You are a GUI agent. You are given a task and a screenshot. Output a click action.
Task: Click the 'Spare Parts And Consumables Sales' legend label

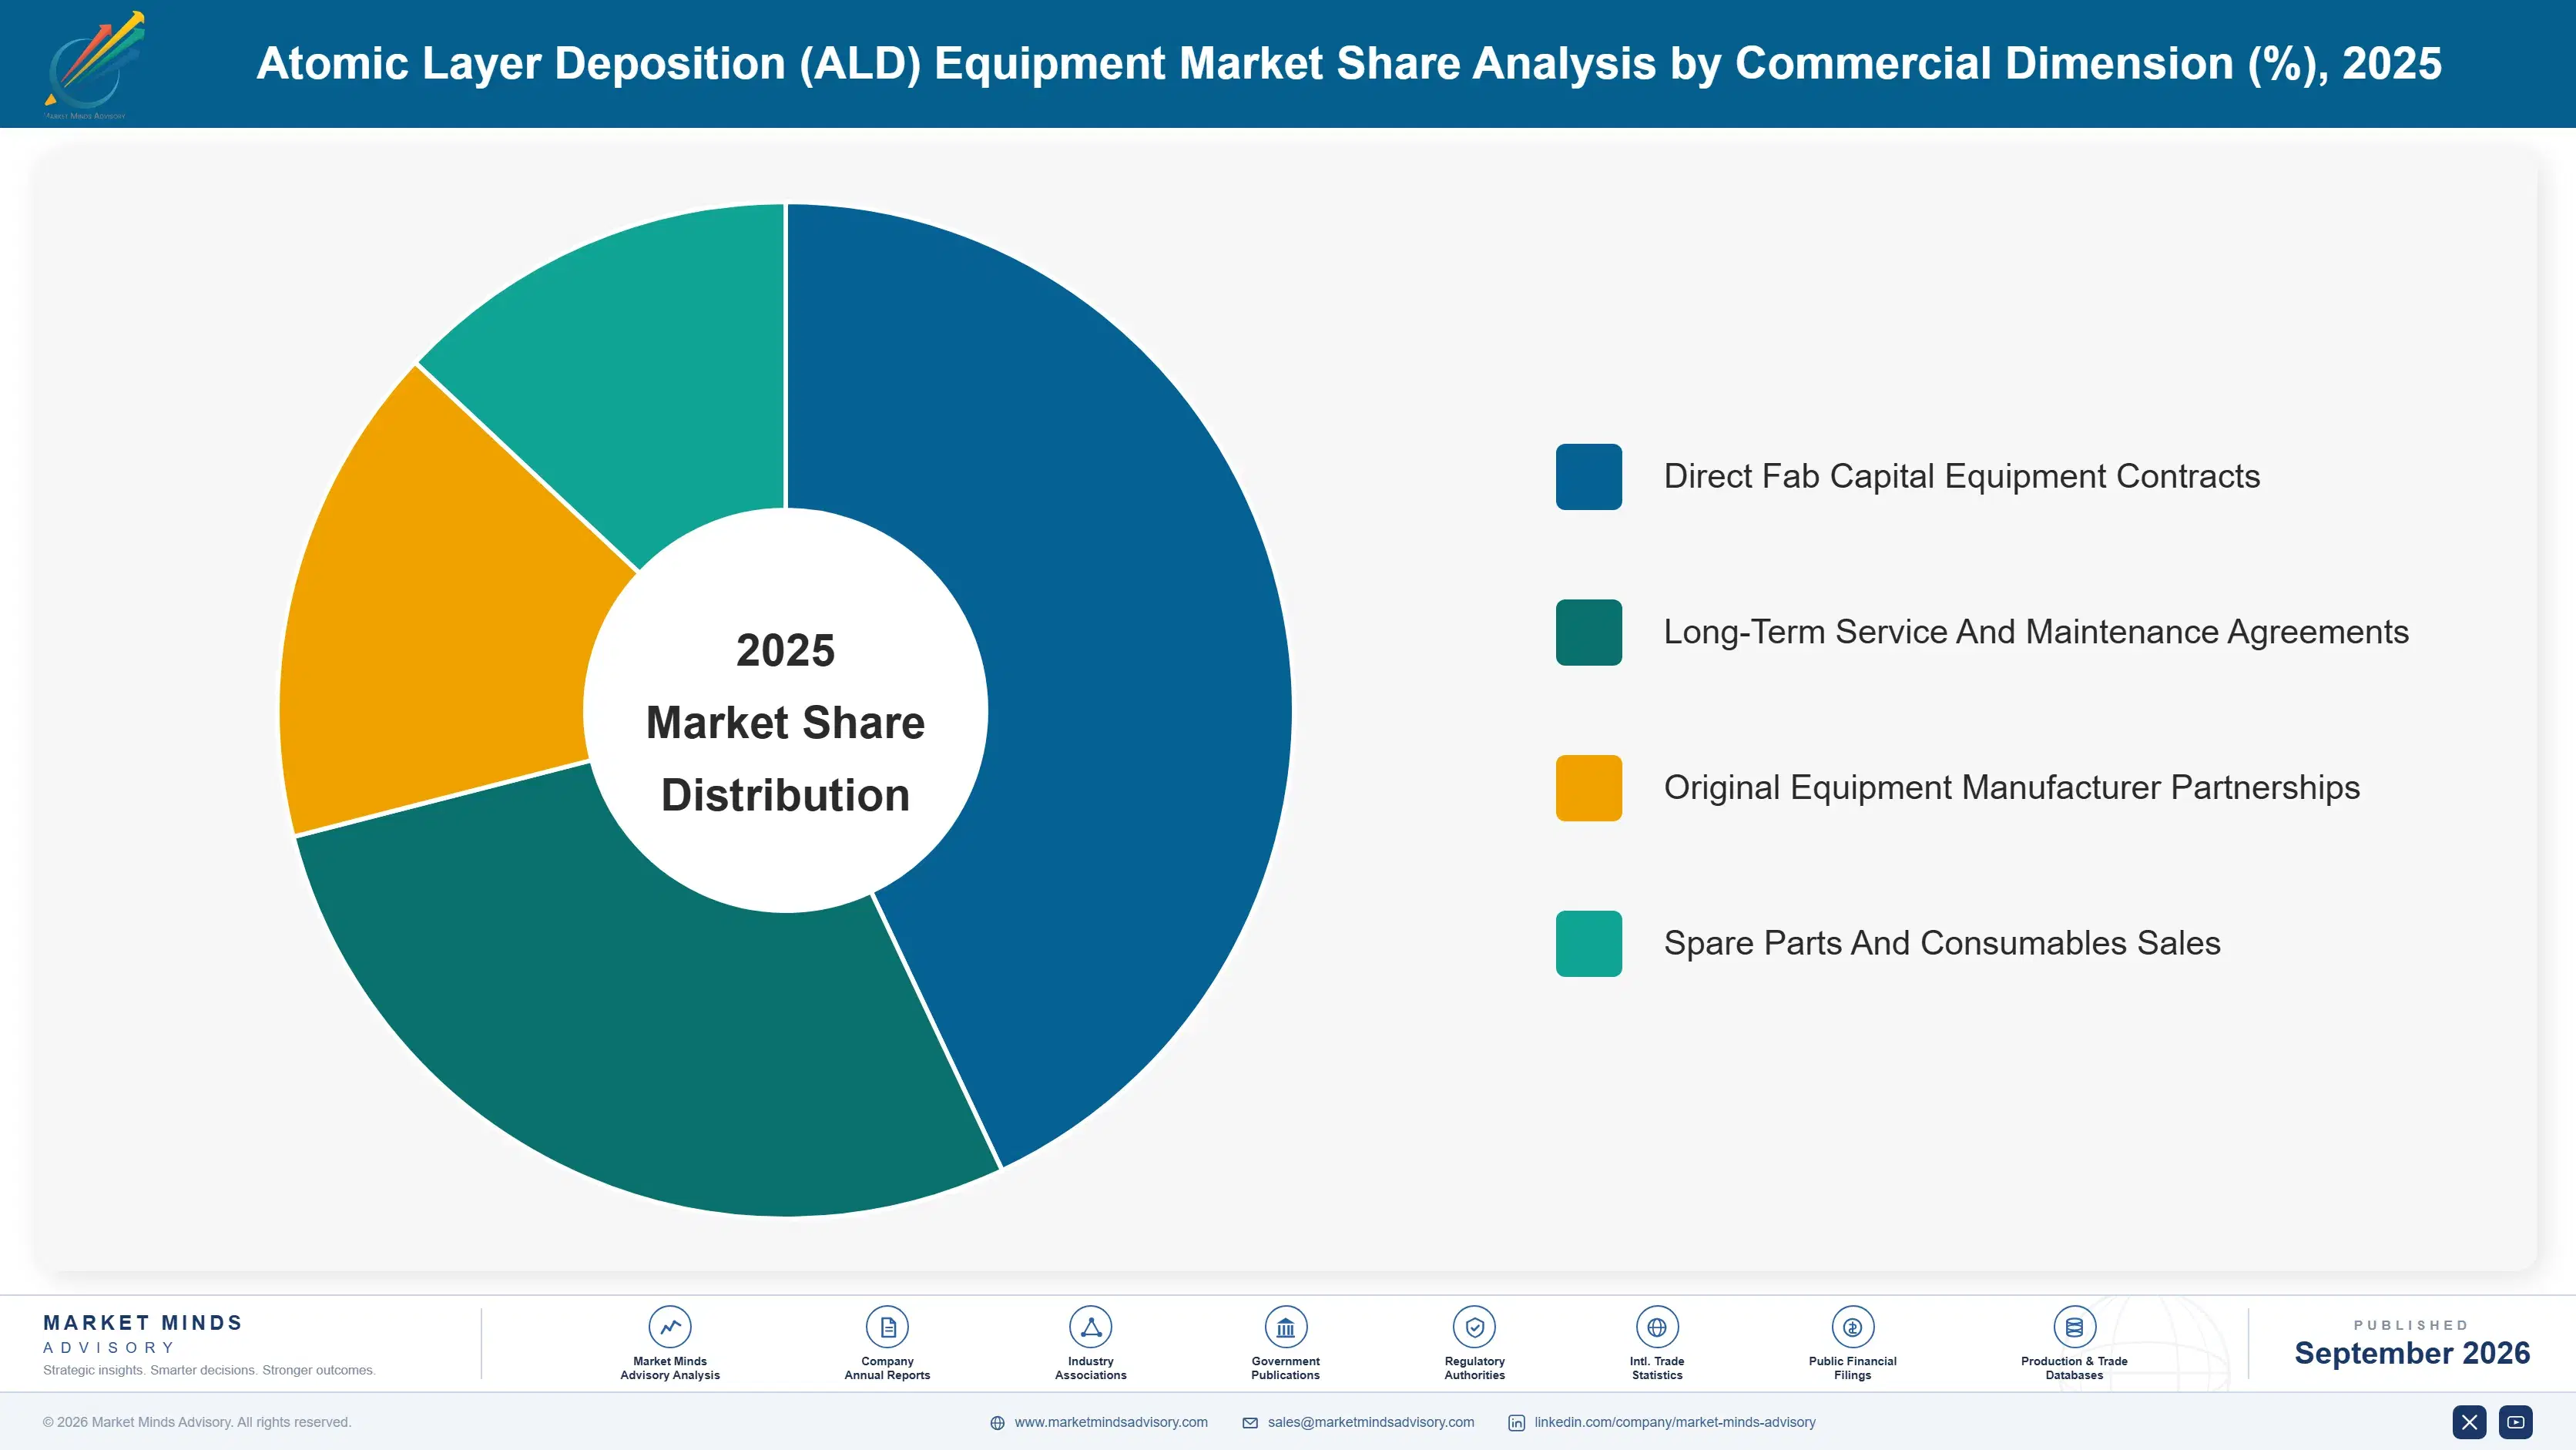(x=1941, y=943)
